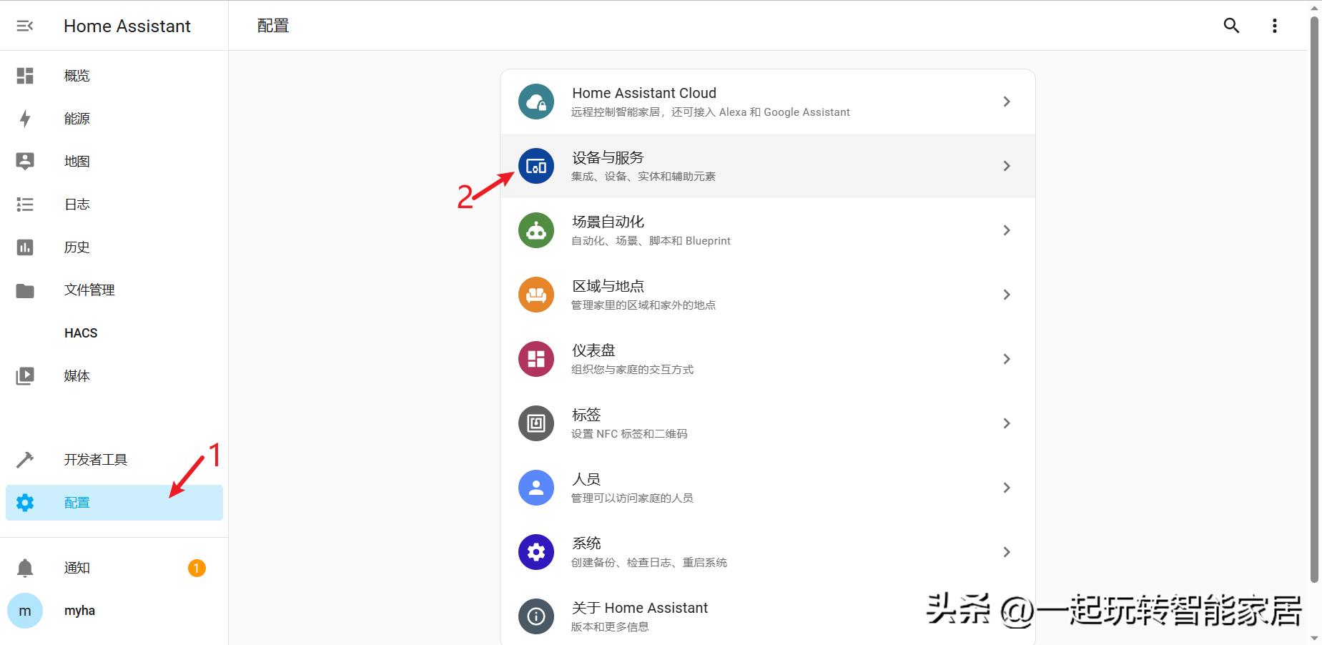Expand the 场景自动化 row chevron

coord(1007,230)
